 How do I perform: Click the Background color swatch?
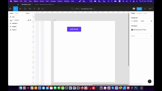(132, 21)
